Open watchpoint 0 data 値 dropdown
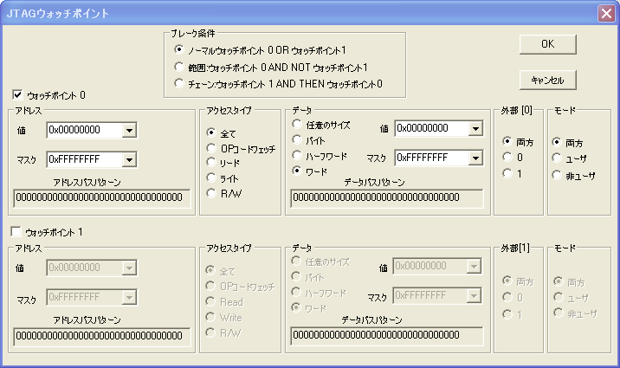620x368 pixels. [x=475, y=129]
